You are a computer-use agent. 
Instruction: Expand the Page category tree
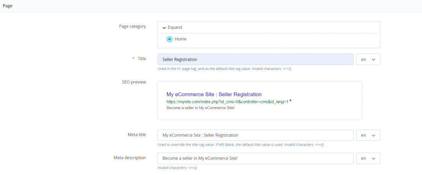175,28
